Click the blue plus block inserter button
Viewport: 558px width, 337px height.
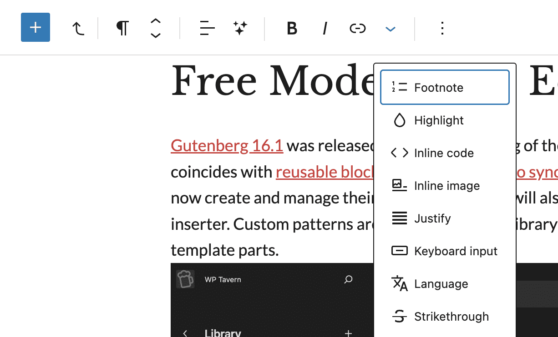[36, 27]
